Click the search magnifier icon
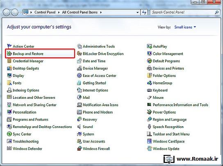 click(217, 12)
